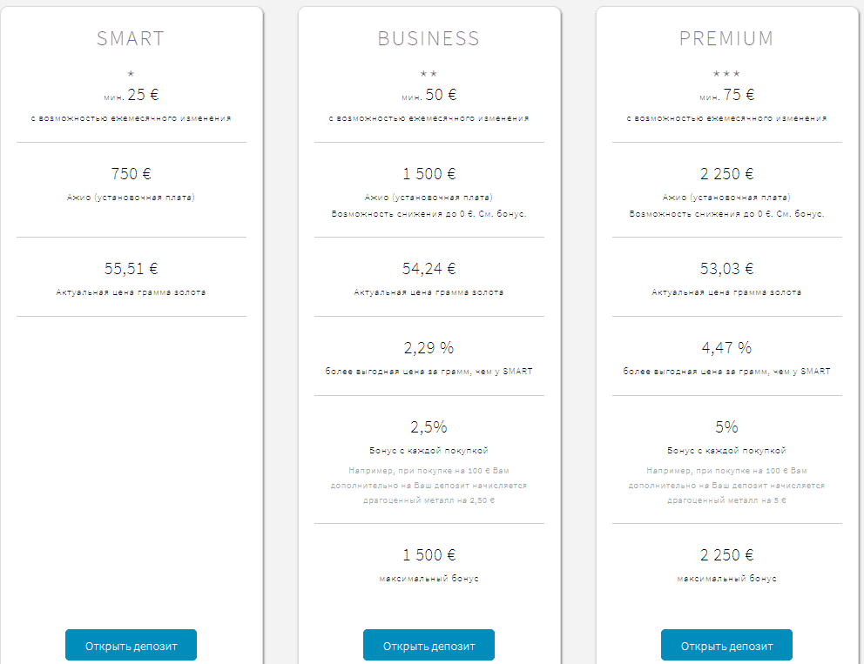864x664 pixels.
Task: Click the SMART plan heading
Action: tap(131, 38)
